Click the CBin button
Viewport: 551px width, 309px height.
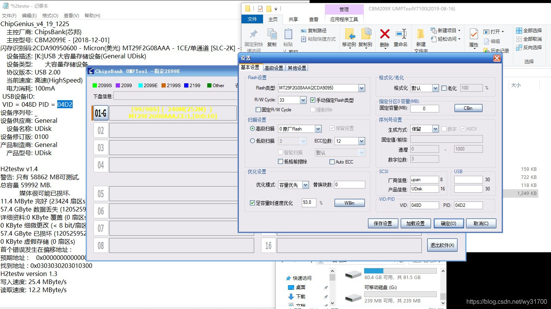coord(468,108)
